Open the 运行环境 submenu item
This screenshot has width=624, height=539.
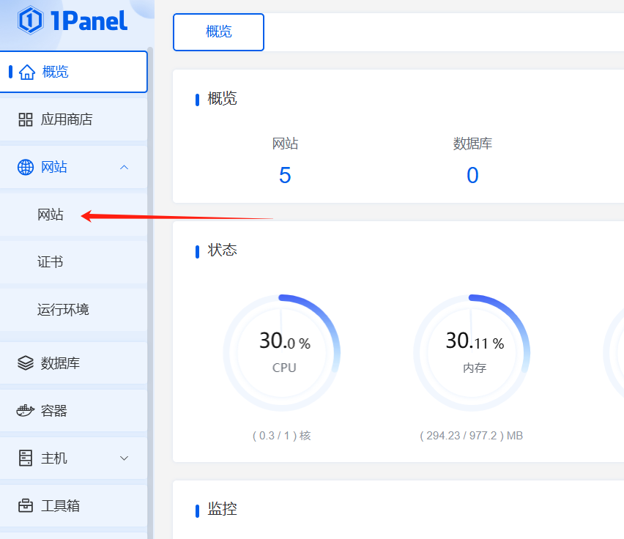click(74, 310)
